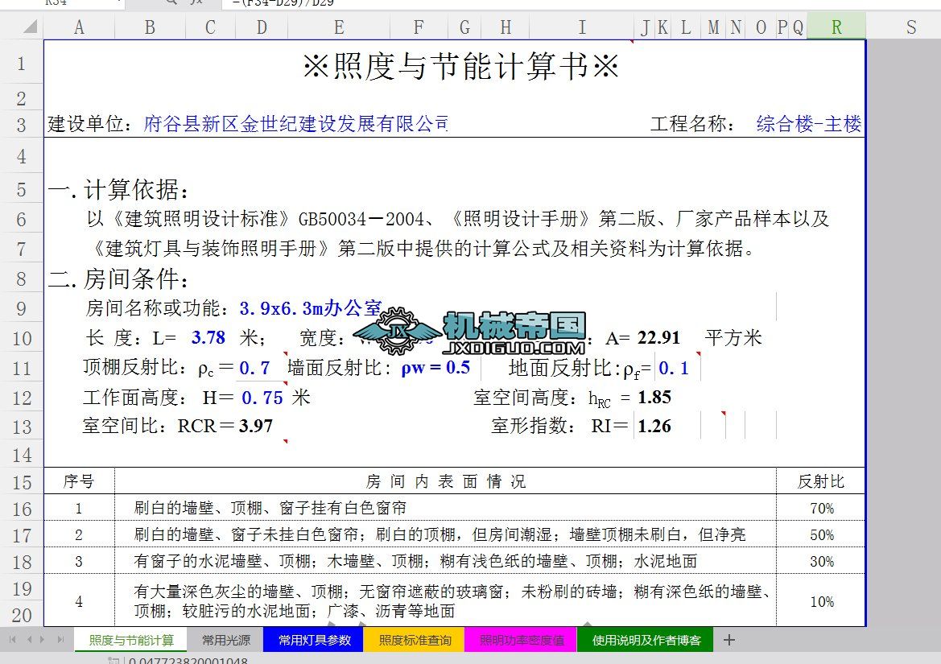The width and height of the screenshot is (941, 664).
Task: Jump to the last sheet tab arrow
Action: (60, 640)
